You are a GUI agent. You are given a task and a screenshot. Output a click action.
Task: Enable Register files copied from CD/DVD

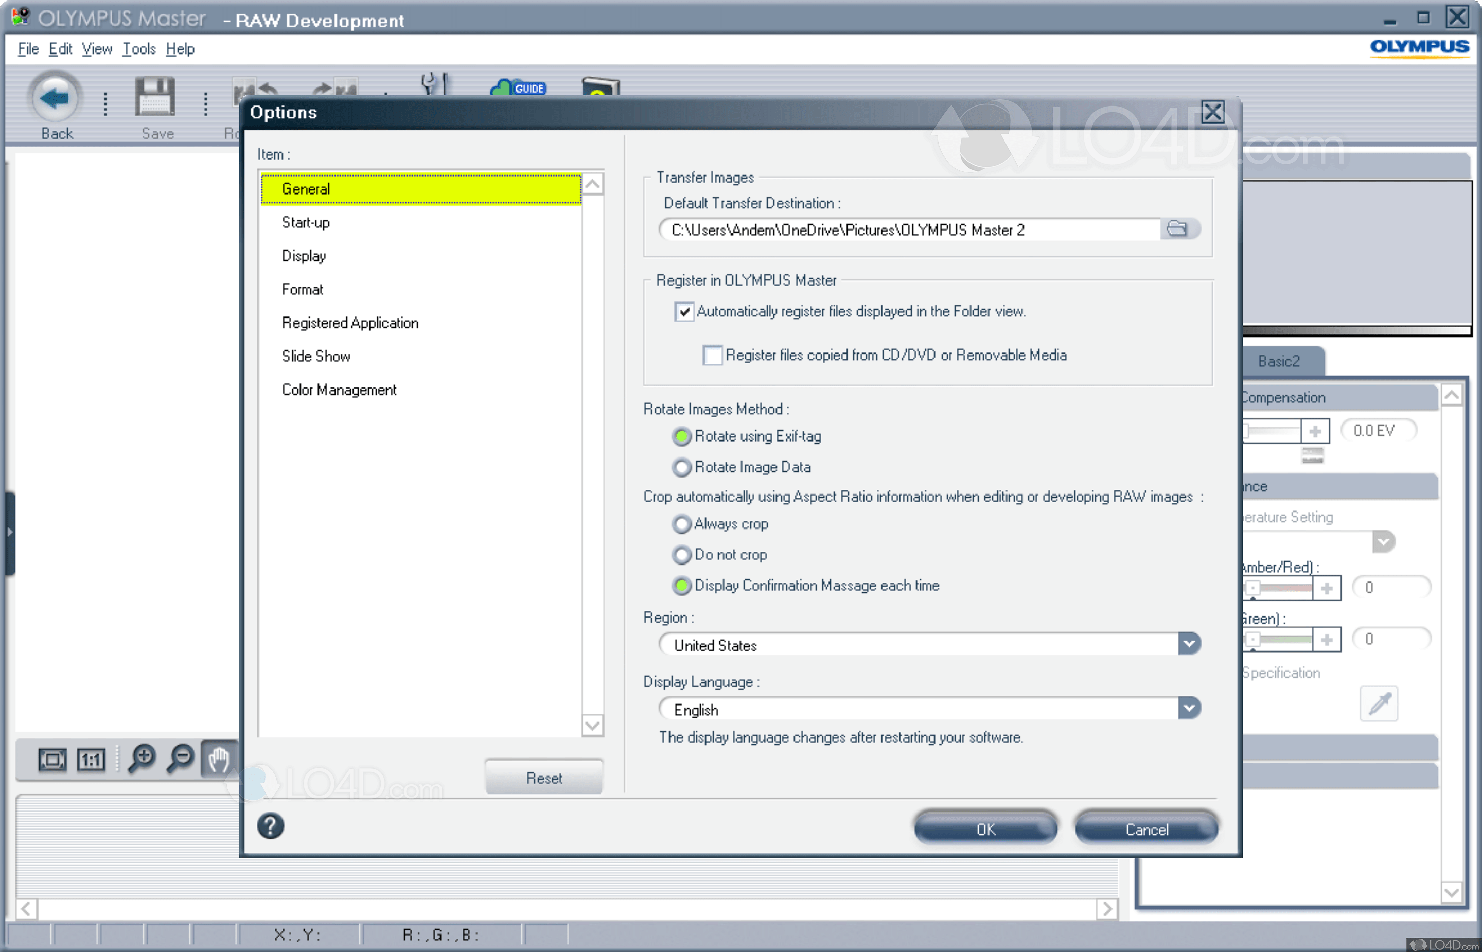pyautogui.click(x=712, y=356)
